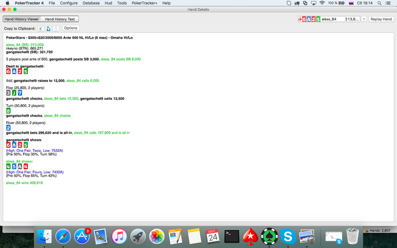Switch to Hand History Viewer tab
Viewport: 397px width, 248px height.
click(22, 19)
